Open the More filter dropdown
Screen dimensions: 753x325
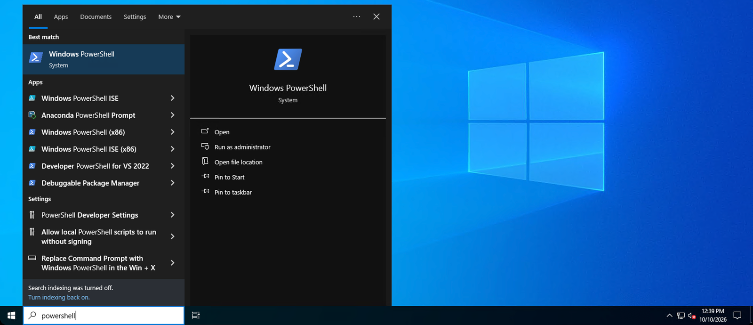(169, 16)
